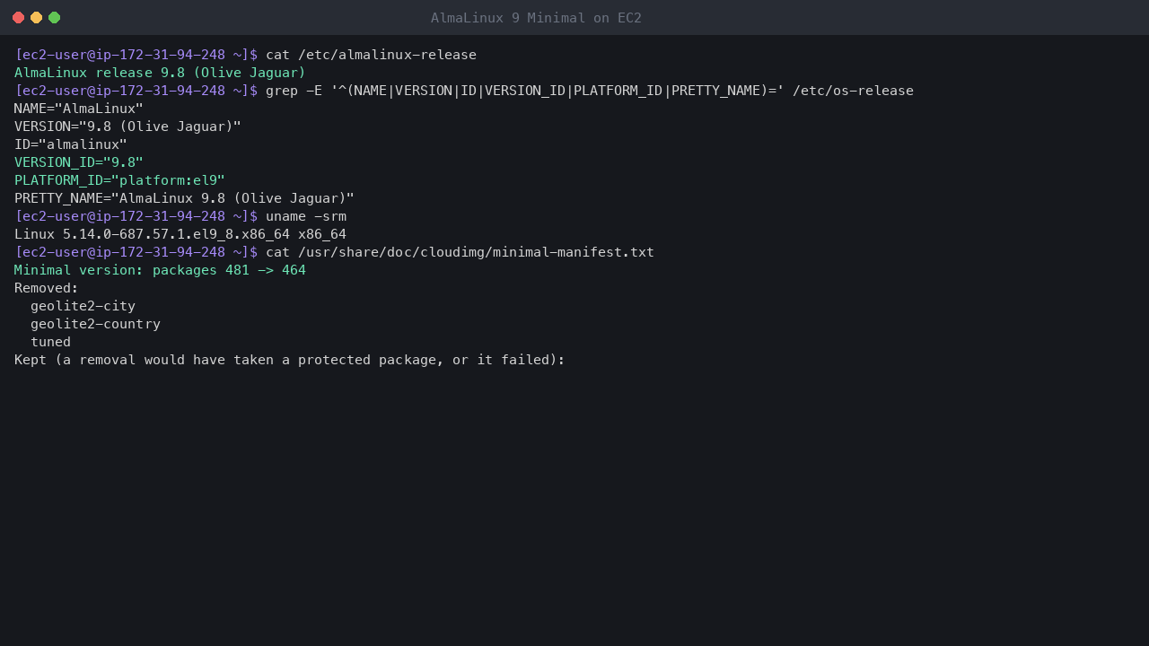1149x646 pixels.
Task: Click the 'AlmaLinux release 9.8 (Olive Jaguar)' output
Action: tap(160, 73)
